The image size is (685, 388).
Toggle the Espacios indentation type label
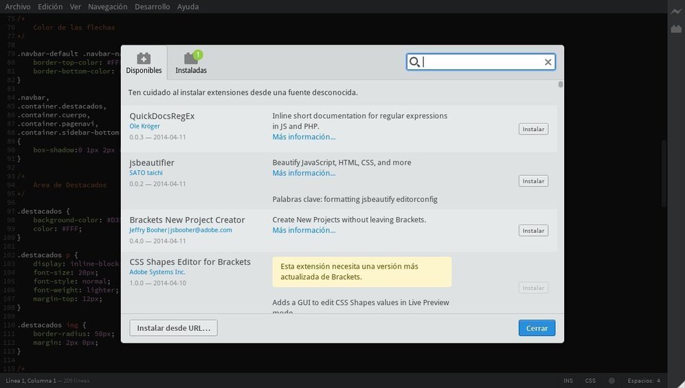click(640, 380)
